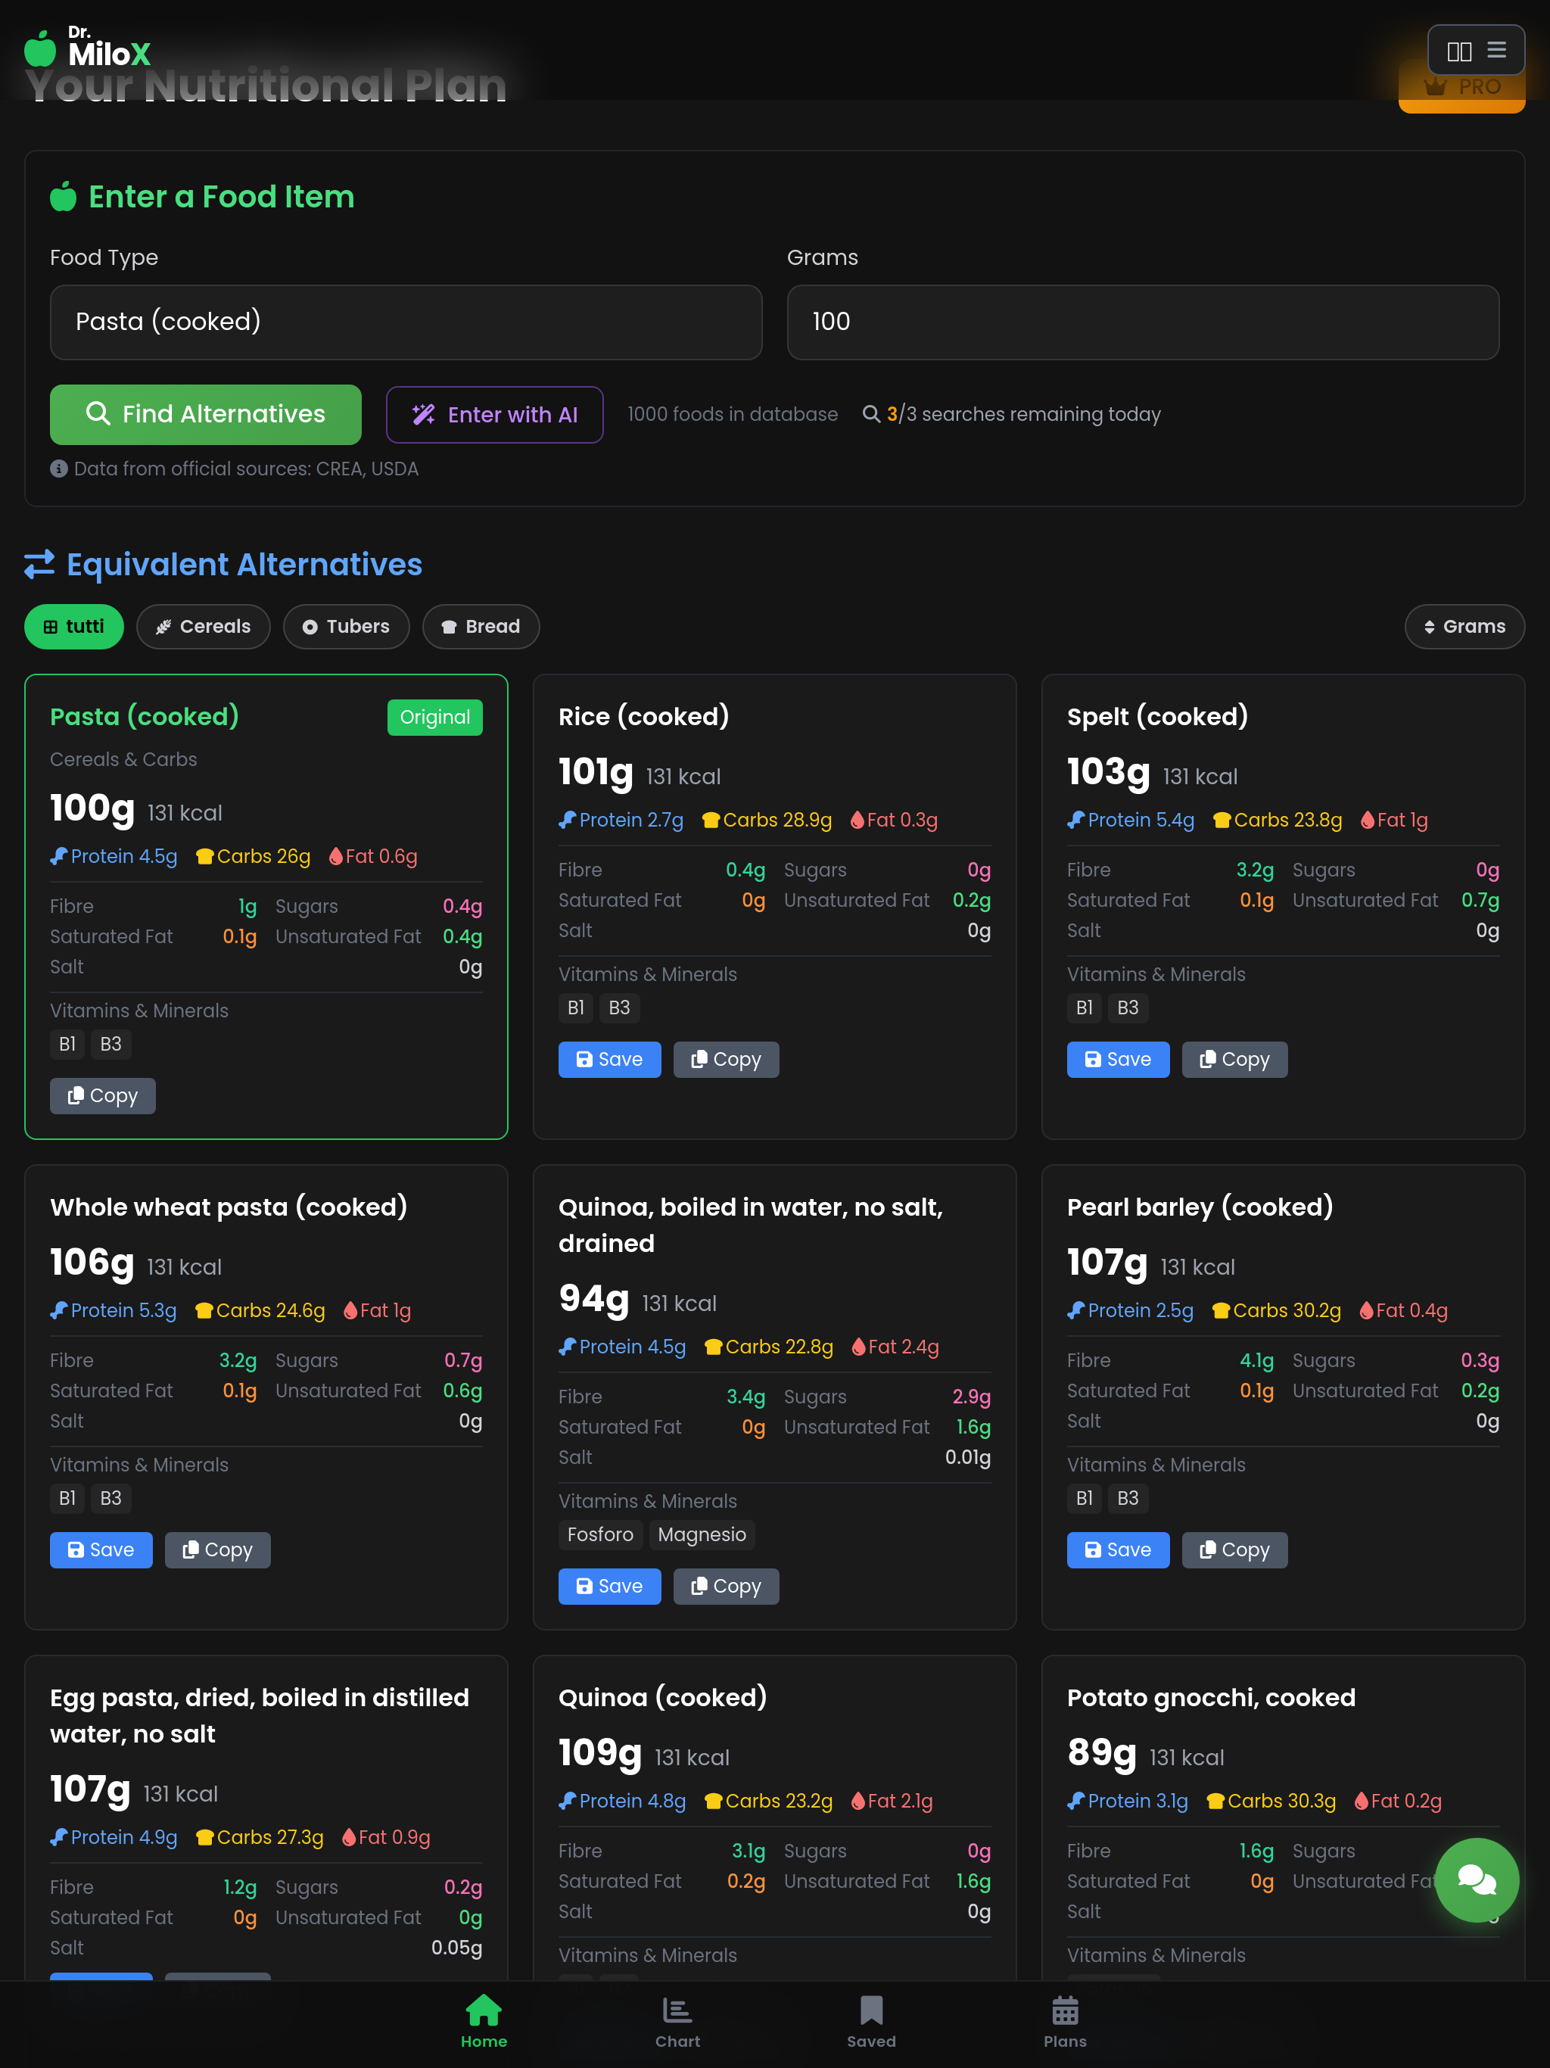Click the Magnesio mineral tag
The image size is (1550, 2068).
click(701, 1534)
